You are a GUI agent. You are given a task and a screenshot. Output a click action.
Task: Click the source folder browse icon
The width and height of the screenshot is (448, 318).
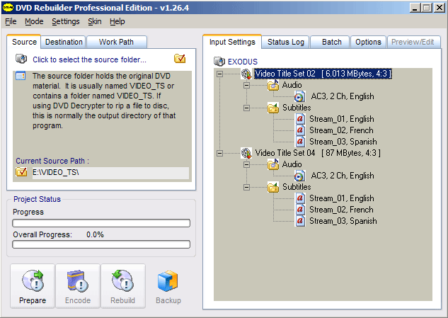[x=180, y=59]
